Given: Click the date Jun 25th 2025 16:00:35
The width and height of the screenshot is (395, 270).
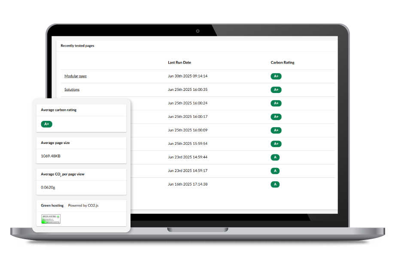Looking at the screenshot, I should (188, 90).
